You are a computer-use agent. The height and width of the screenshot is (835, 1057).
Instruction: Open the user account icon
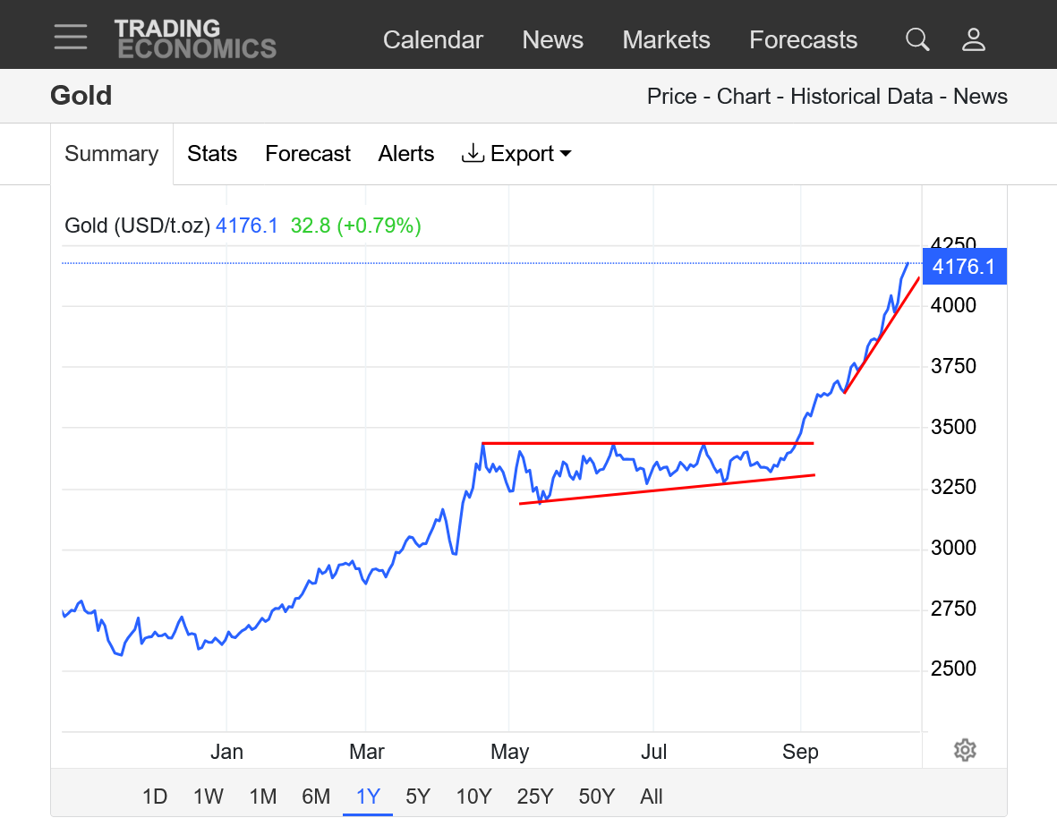pos(973,39)
